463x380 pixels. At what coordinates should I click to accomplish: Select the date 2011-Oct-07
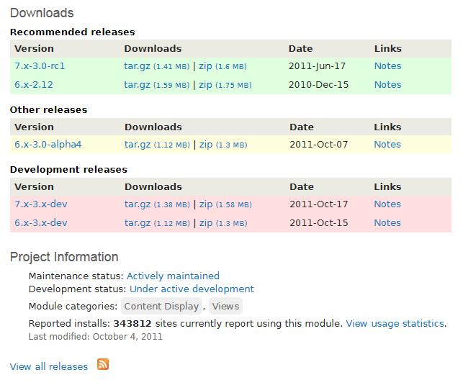[x=318, y=145]
